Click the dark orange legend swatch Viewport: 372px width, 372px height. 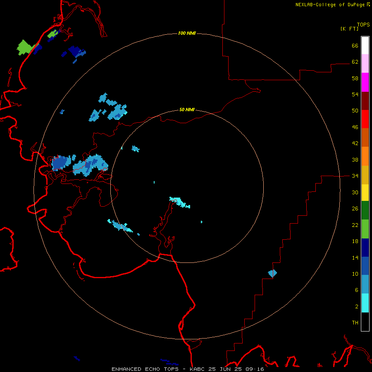(365, 137)
